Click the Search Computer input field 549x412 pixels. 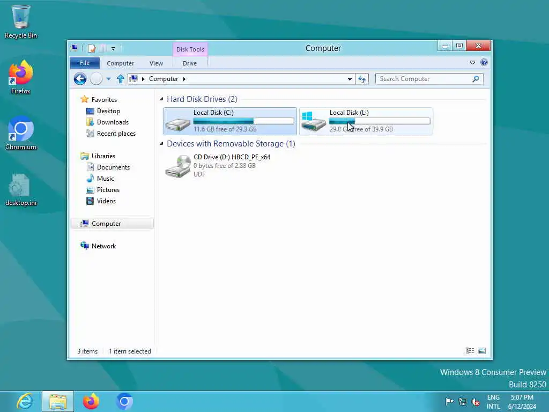pos(425,79)
